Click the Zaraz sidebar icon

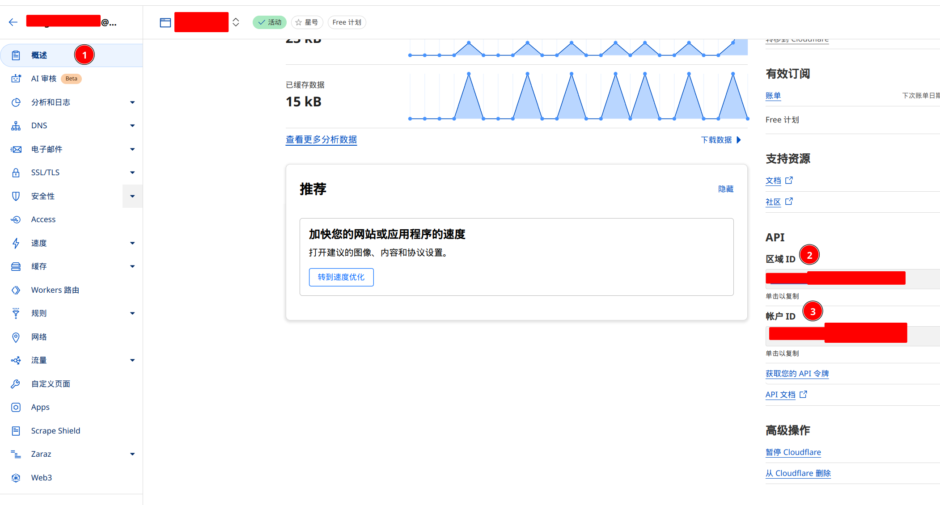coord(16,454)
